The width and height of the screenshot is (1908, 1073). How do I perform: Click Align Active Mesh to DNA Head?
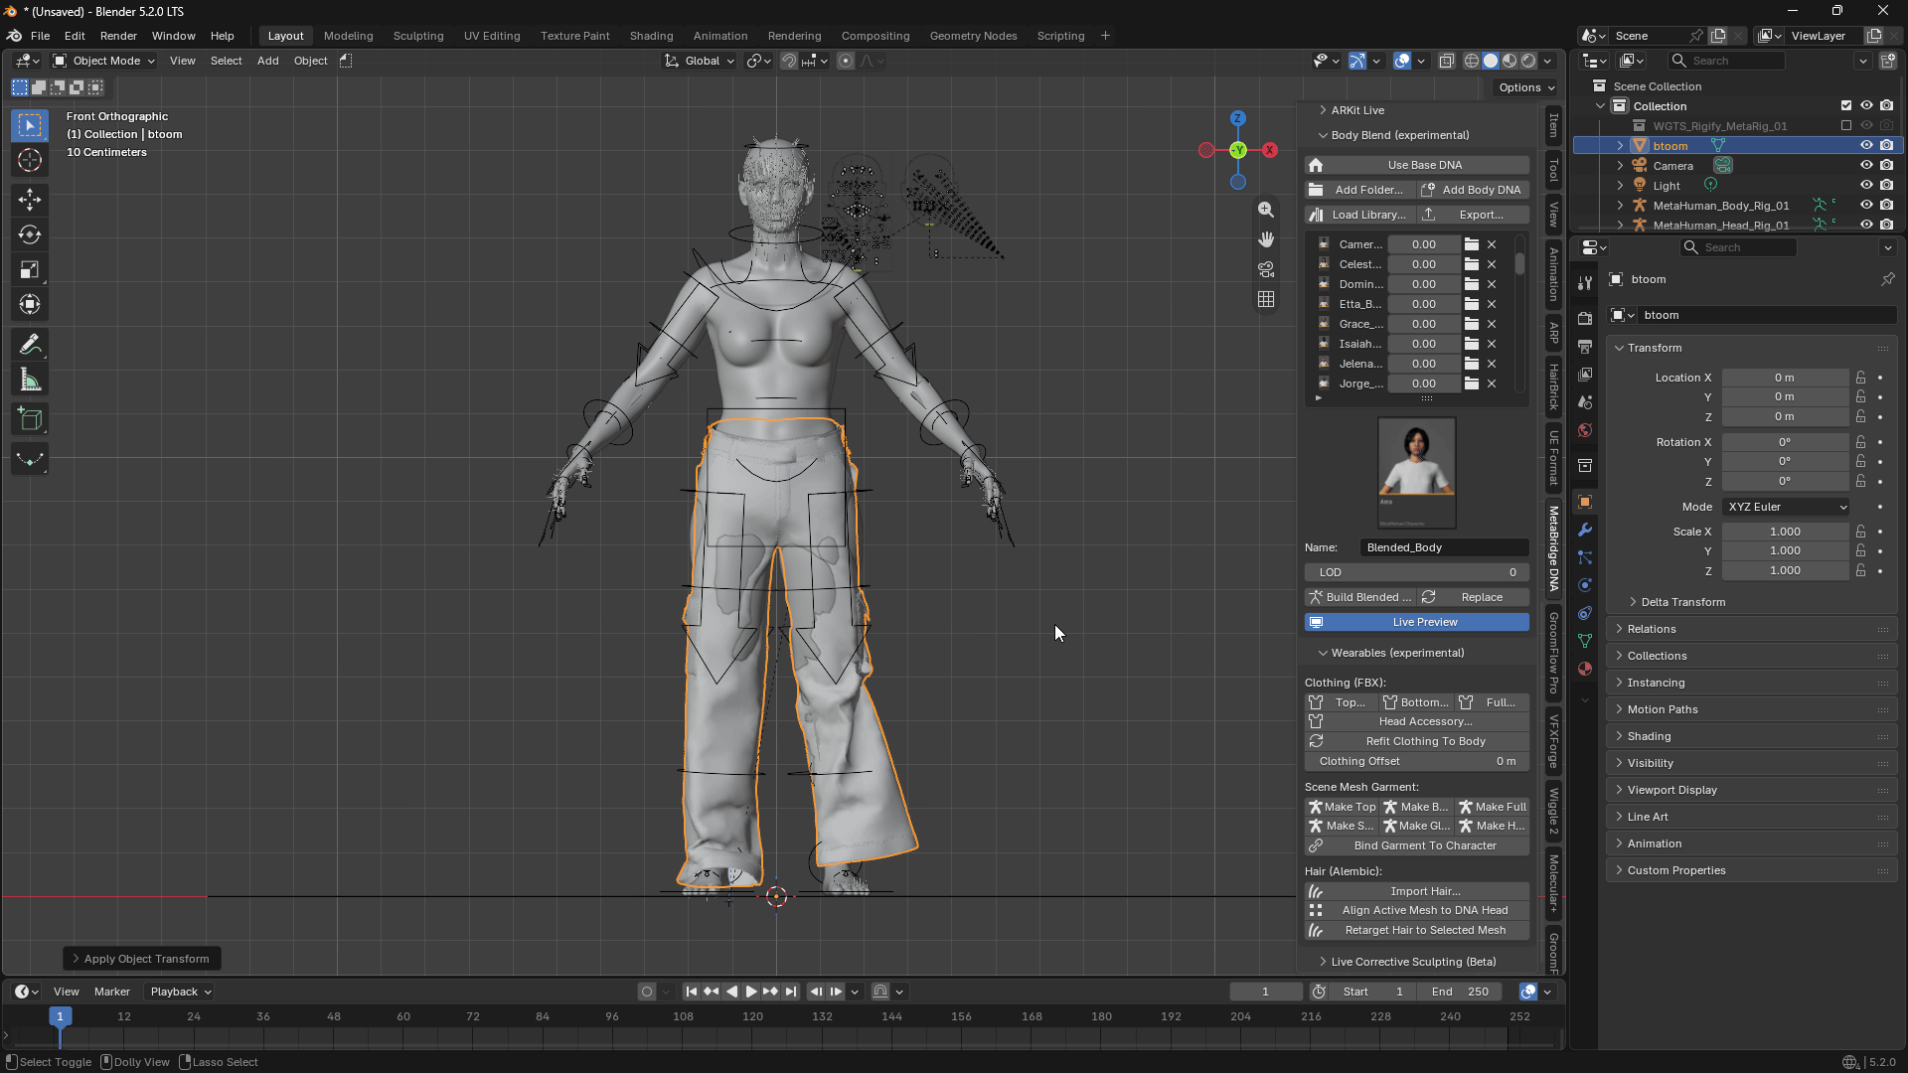click(1416, 910)
